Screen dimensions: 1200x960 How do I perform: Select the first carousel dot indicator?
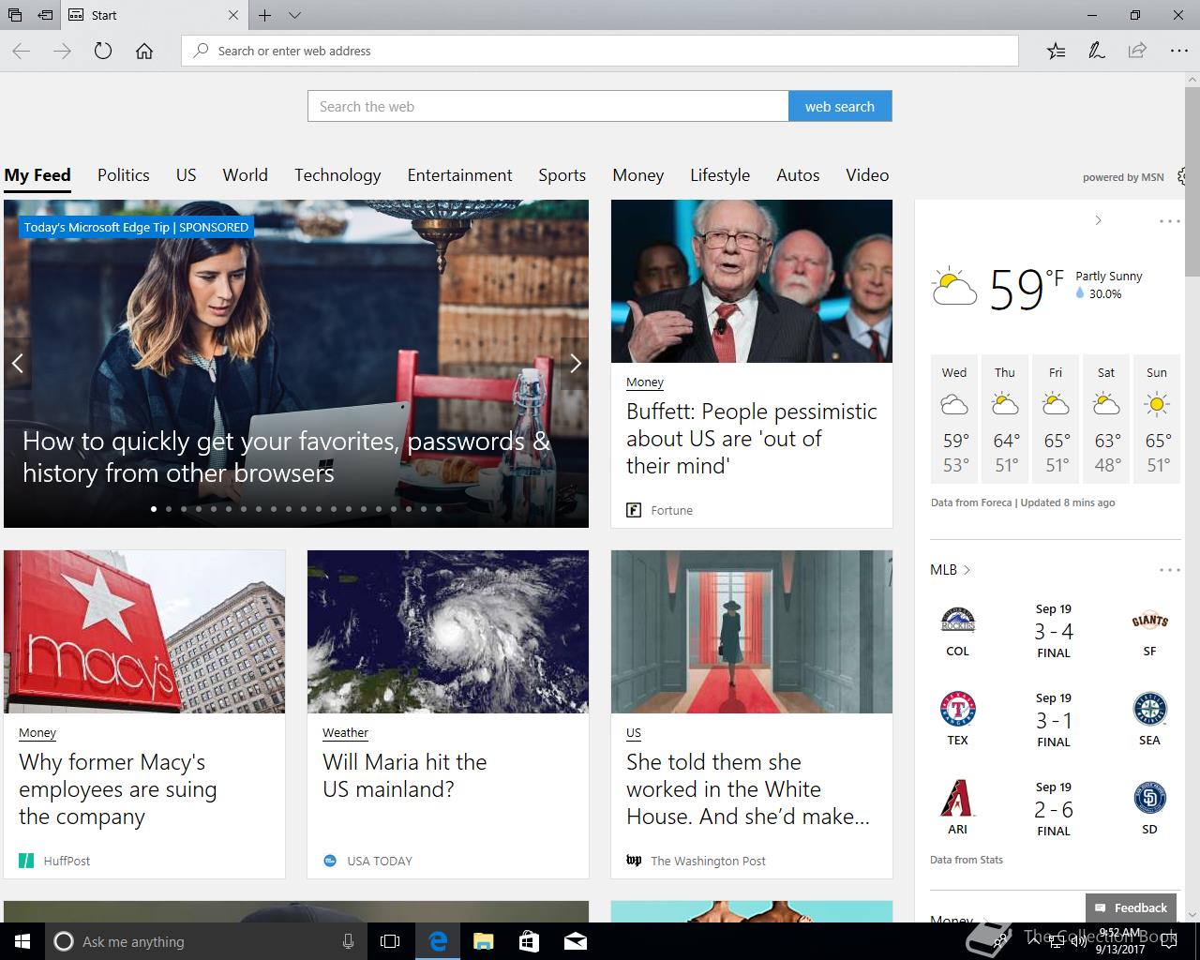tap(154, 509)
